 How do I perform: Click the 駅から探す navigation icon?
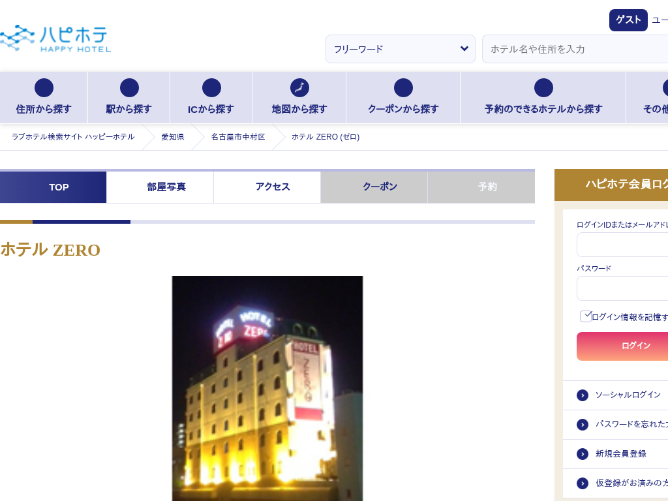tap(129, 88)
